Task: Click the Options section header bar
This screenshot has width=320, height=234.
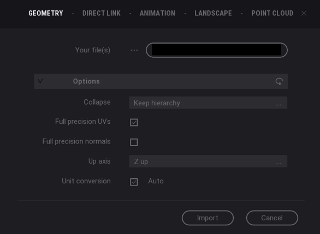Action: pyautogui.click(x=161, y=81)
